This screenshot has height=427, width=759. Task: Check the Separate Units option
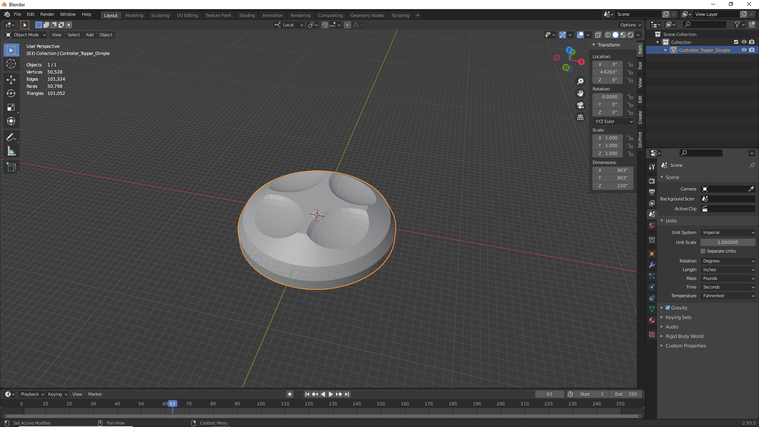click(x=703, y=251)
